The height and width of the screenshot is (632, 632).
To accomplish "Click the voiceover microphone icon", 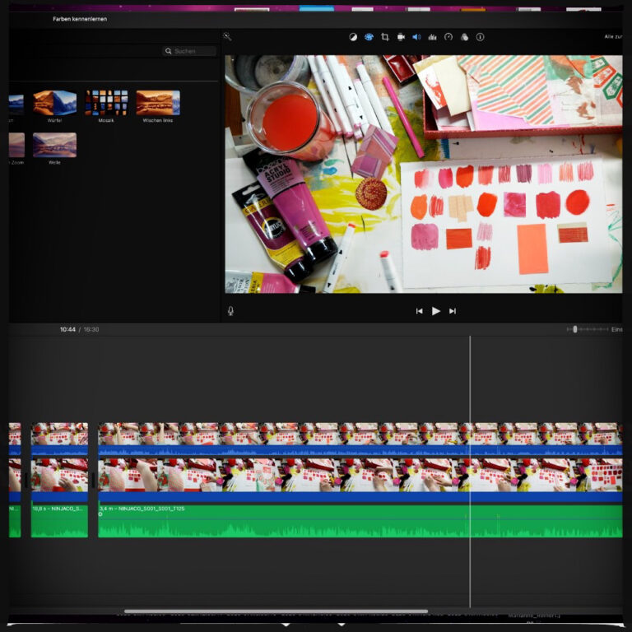I will pyautogui.click(x=230, y=311).
